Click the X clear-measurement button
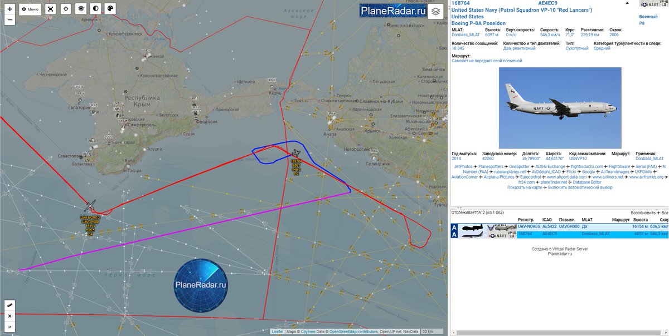 [x=9, y=316]
